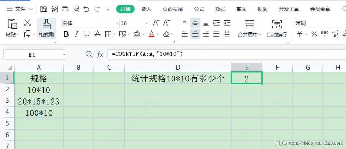346x149 pixels.
Task: Align text left
Action: (184, 34)
